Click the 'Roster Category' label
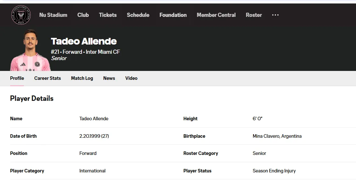The width and height of the screenshot is (356, 181). [x=201, y=153]
